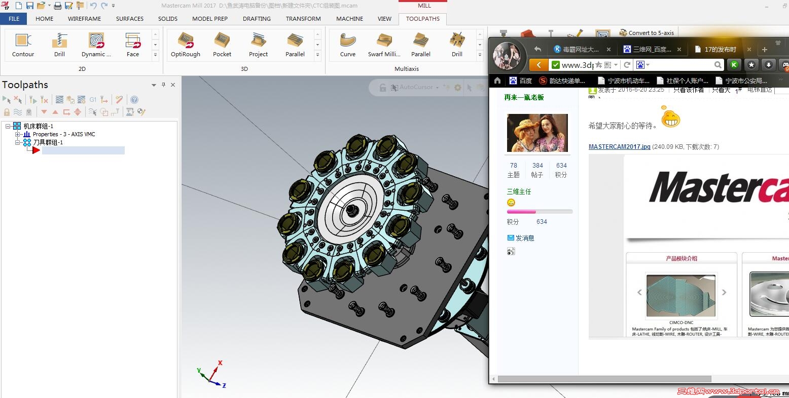
Task: Open 百度 bookmark in browser
Action: point(521,81)
